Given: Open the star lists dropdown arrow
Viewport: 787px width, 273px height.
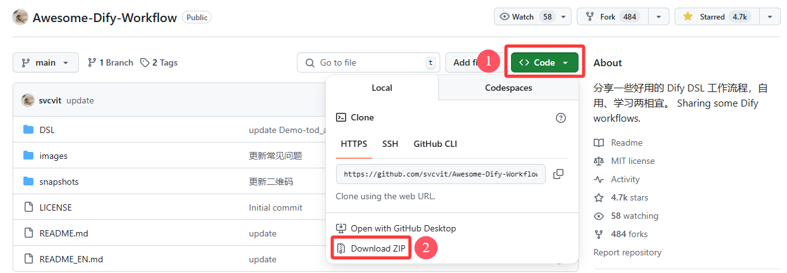Looking at the screenshot, I should (x=769, y=17).
